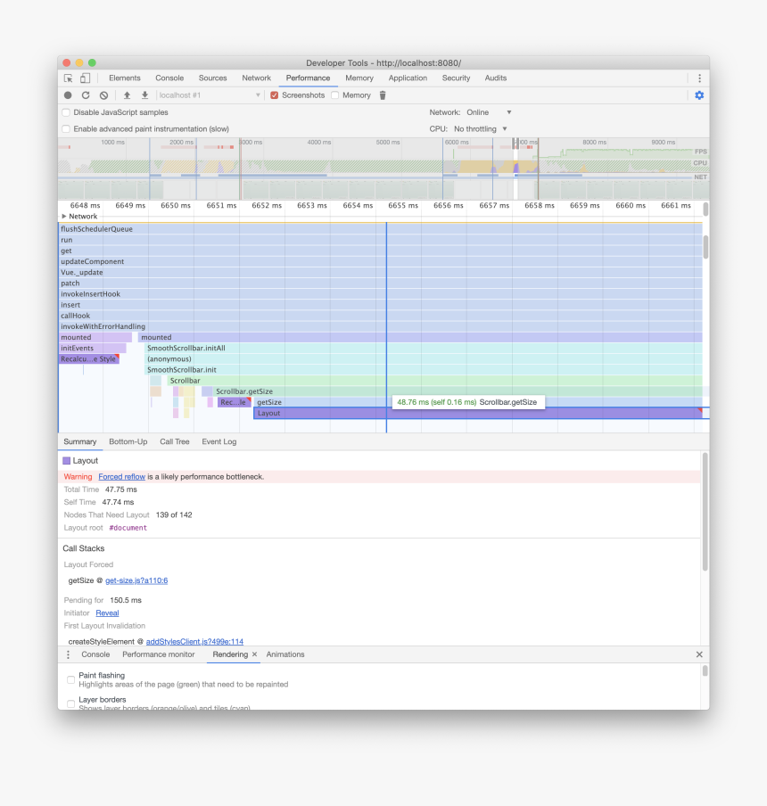Image resolution: width=767 pixels, height=806 pixels.
Task: Switch to the Elements tab
Action: click(x=124, y=78)
